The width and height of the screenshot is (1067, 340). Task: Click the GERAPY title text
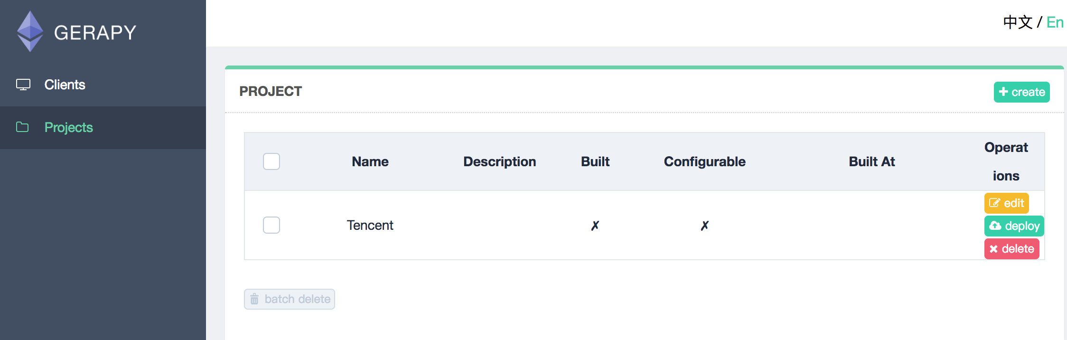95,33
